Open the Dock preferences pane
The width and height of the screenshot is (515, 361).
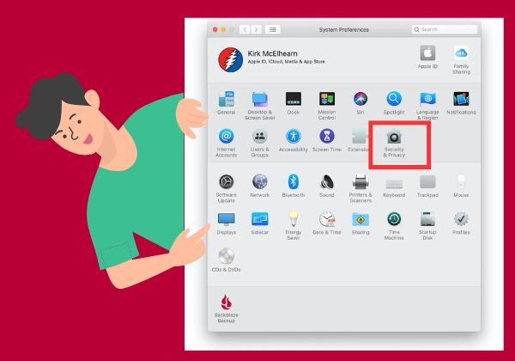coord(294,102)
